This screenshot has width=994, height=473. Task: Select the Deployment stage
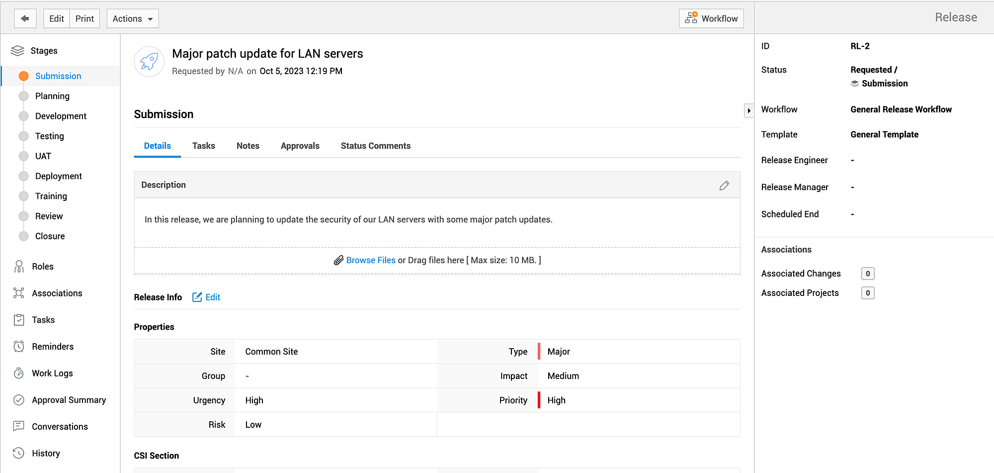59,176
